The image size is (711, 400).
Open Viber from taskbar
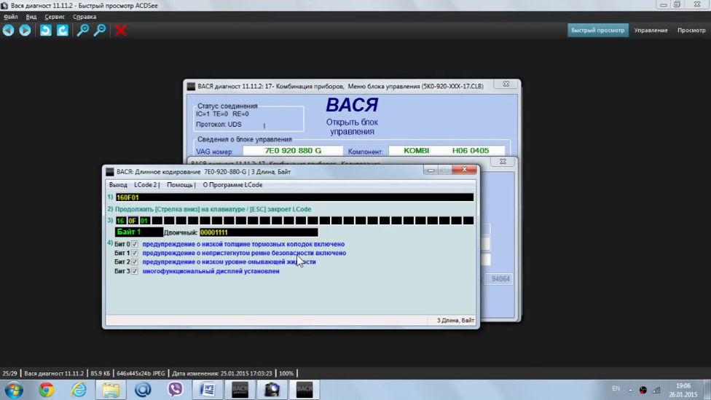[175, 390]
